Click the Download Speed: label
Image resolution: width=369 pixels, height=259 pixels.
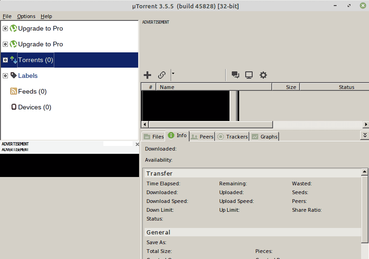coord(167,201)
